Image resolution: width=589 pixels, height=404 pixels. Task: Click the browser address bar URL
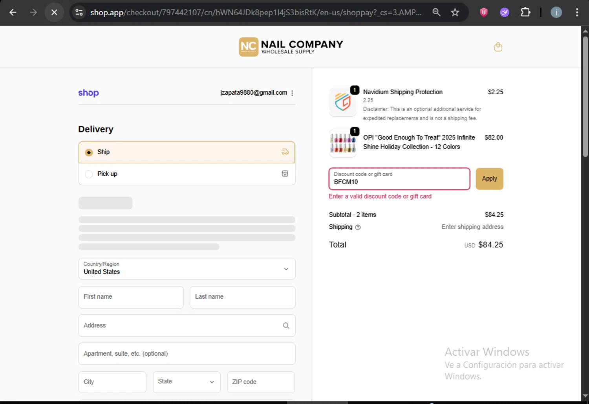(x=256, y=12)
